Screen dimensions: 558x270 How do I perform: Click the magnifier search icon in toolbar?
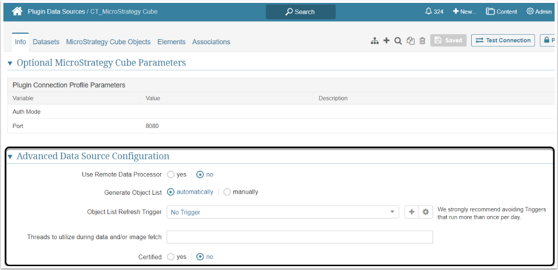[x=398, y=41]
